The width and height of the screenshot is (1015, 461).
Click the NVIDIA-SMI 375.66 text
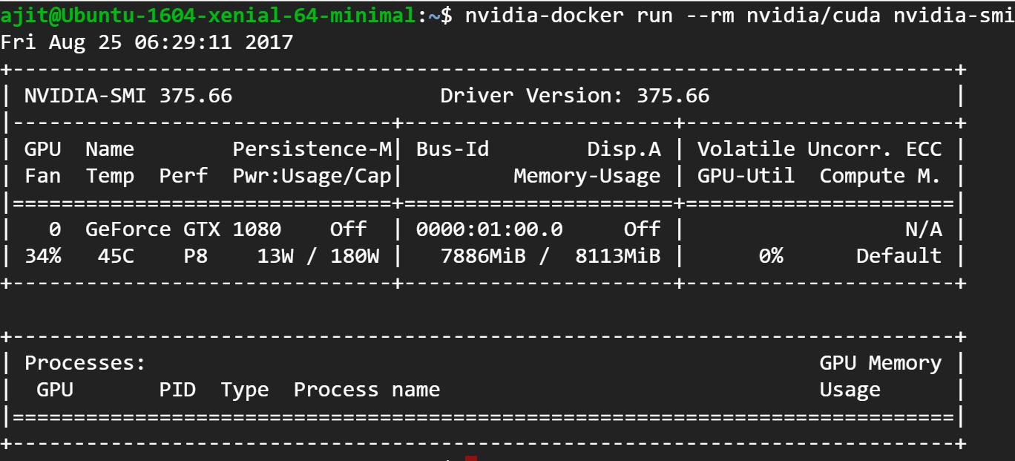[128, 96]
